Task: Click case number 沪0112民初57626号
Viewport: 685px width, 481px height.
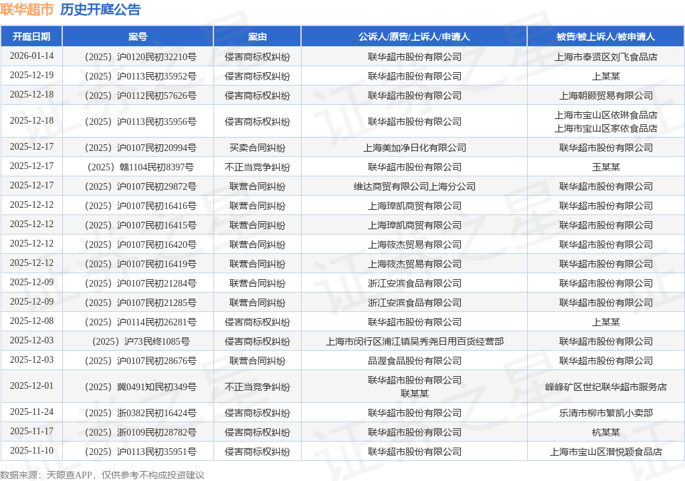Action: 140,96
